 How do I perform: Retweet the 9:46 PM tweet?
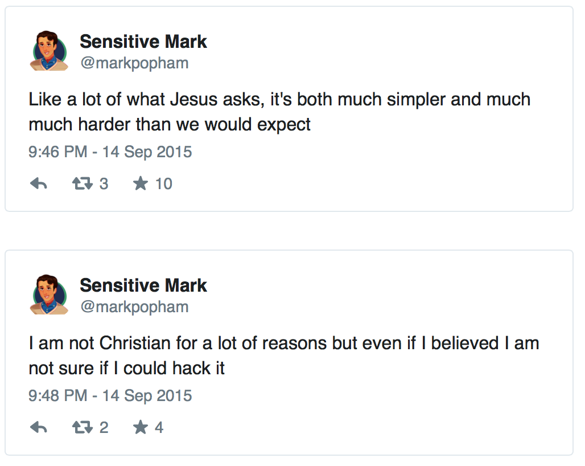click(82, 183)
